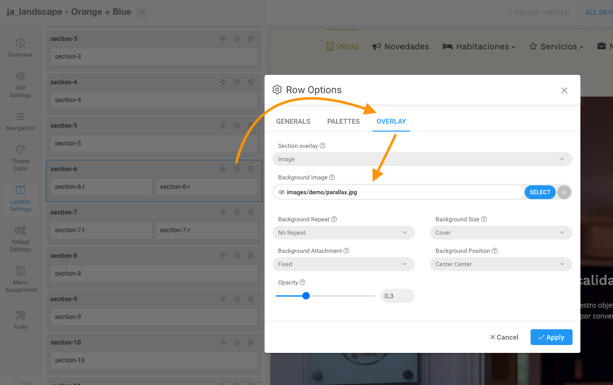This screenshot has height=385, width=613.
Task: Open the Background Repeat dropdown
Action: [344, 233]
